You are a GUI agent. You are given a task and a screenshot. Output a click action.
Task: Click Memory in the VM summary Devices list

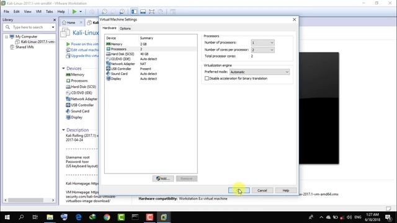click(75, 74)
